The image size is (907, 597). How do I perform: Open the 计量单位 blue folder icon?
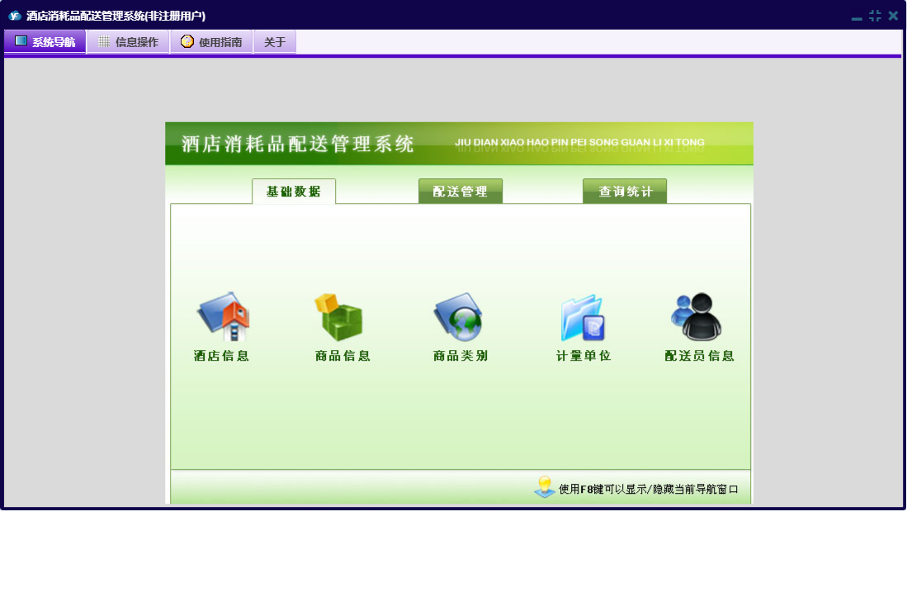tap(583, 318)
